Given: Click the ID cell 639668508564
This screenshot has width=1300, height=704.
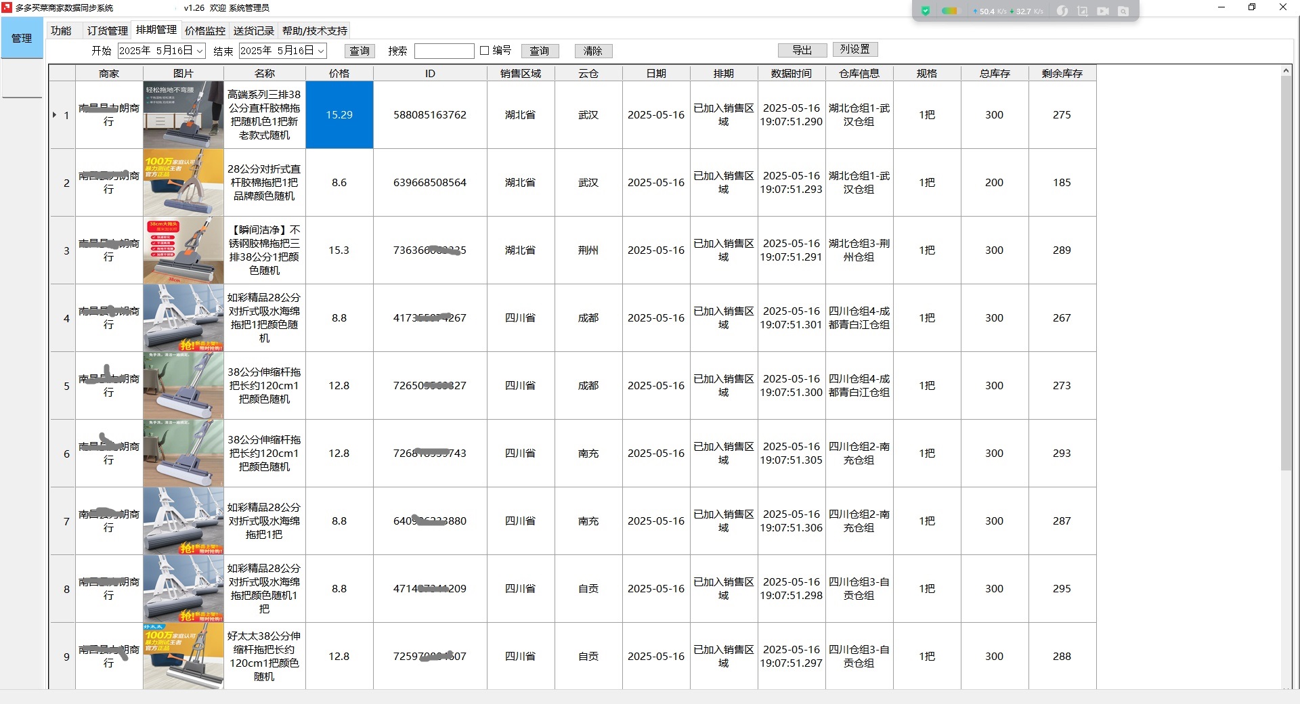Looking at the screenshot, I should pos(430,183).
